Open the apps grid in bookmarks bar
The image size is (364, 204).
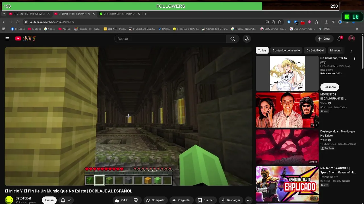pos(4,29)
